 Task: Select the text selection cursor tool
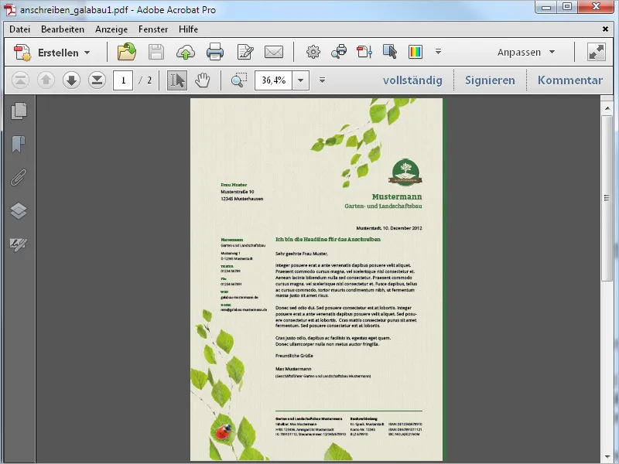(x=177, y=80)
